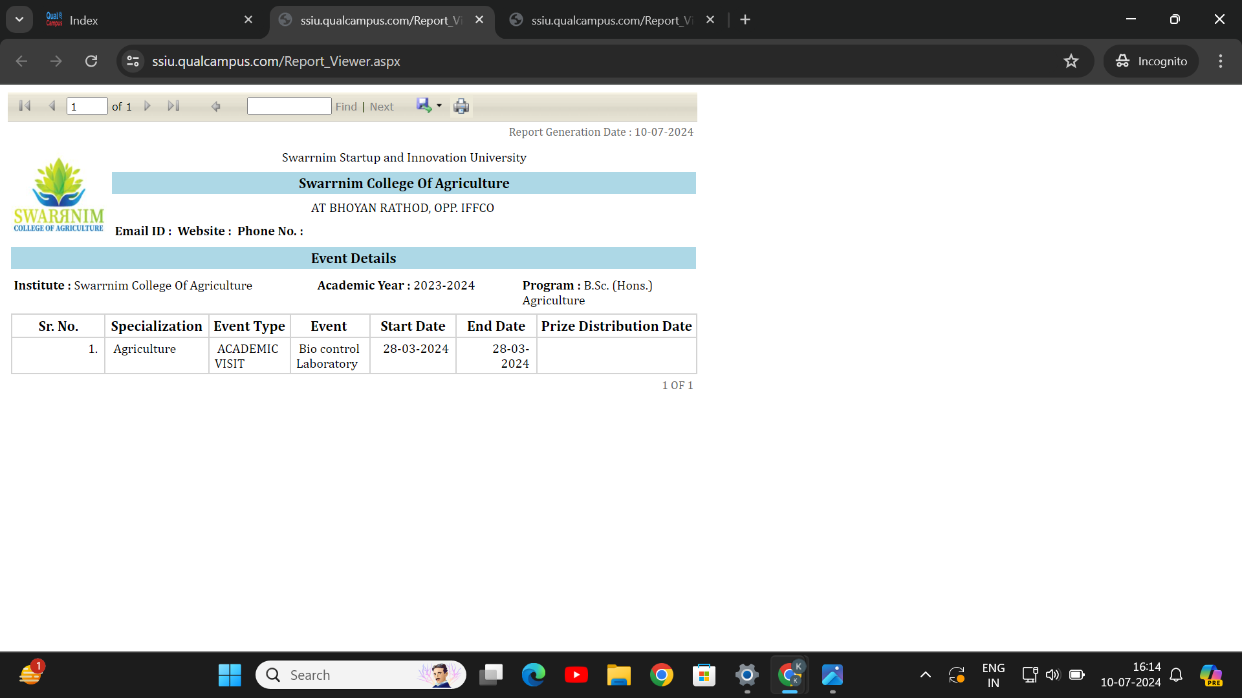The height and width of the screenshot is (698, 1242).
Task: Click the Specialization column header
Action: 157,326
